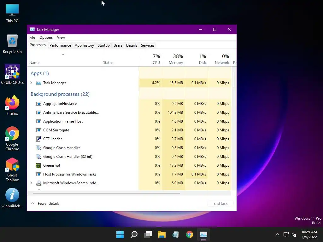Switch to the Users tab
This screenshot has width=323, height=242.
118,45
